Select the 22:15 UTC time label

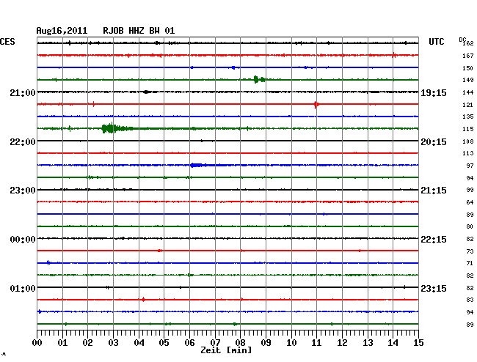[434, 240]
